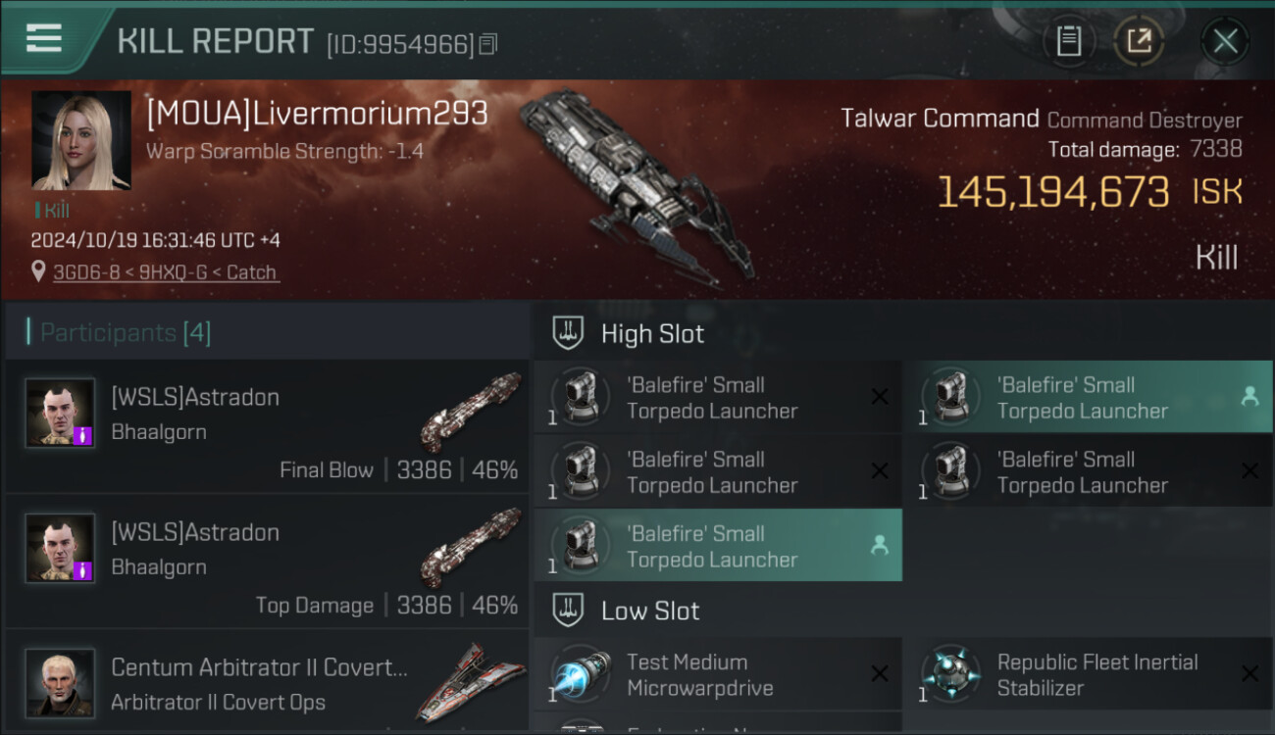Open Centum Arbitrator II Covert Ops participant
The height and width of the screenshot is (735, 1275).
(x=267, y=683)
